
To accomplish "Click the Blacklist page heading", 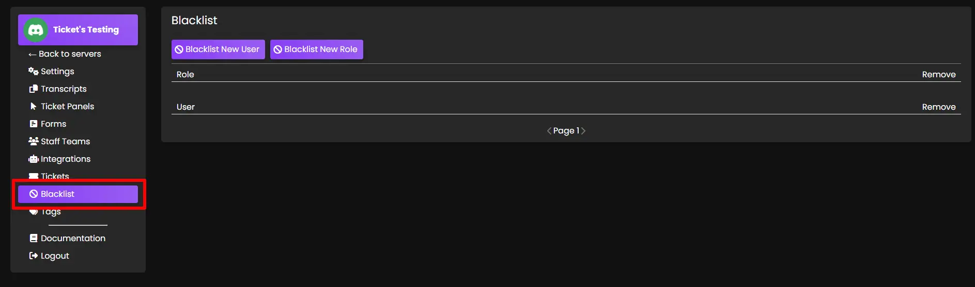I will coord(194,21).
